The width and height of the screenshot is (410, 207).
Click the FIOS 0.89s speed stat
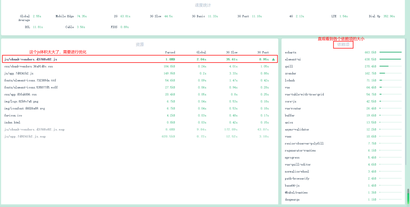(120, 27)
